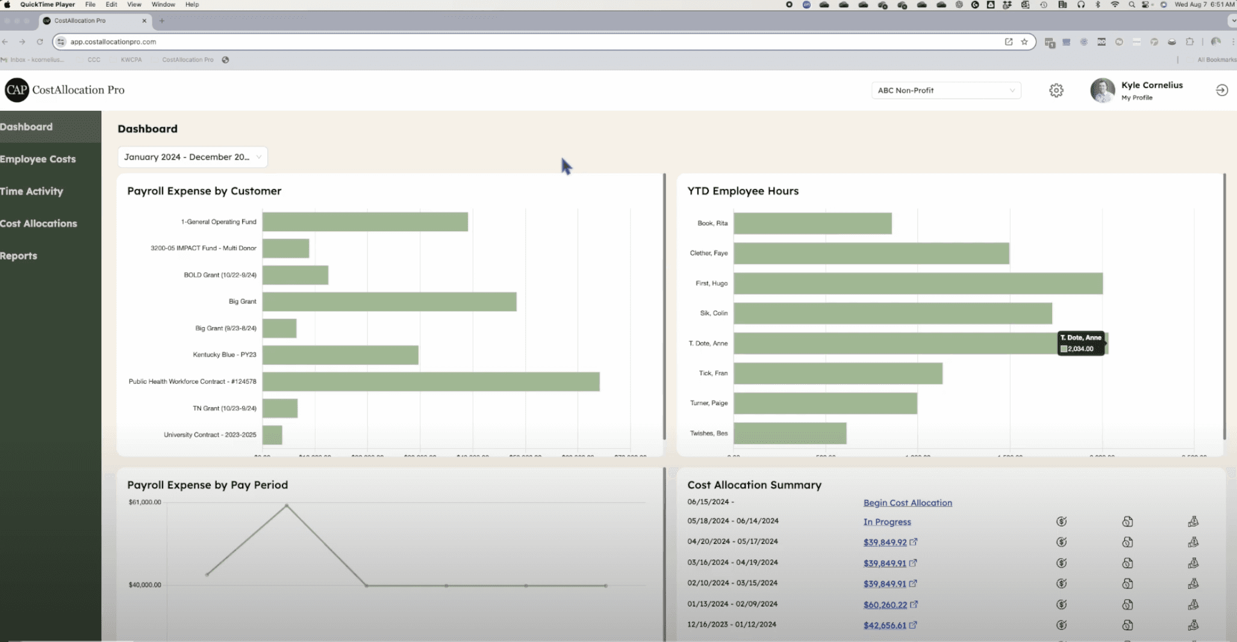The height and width of the screenshot is (642, 1237).
Task: Open the In Progress allocation link
Action: 887,522
